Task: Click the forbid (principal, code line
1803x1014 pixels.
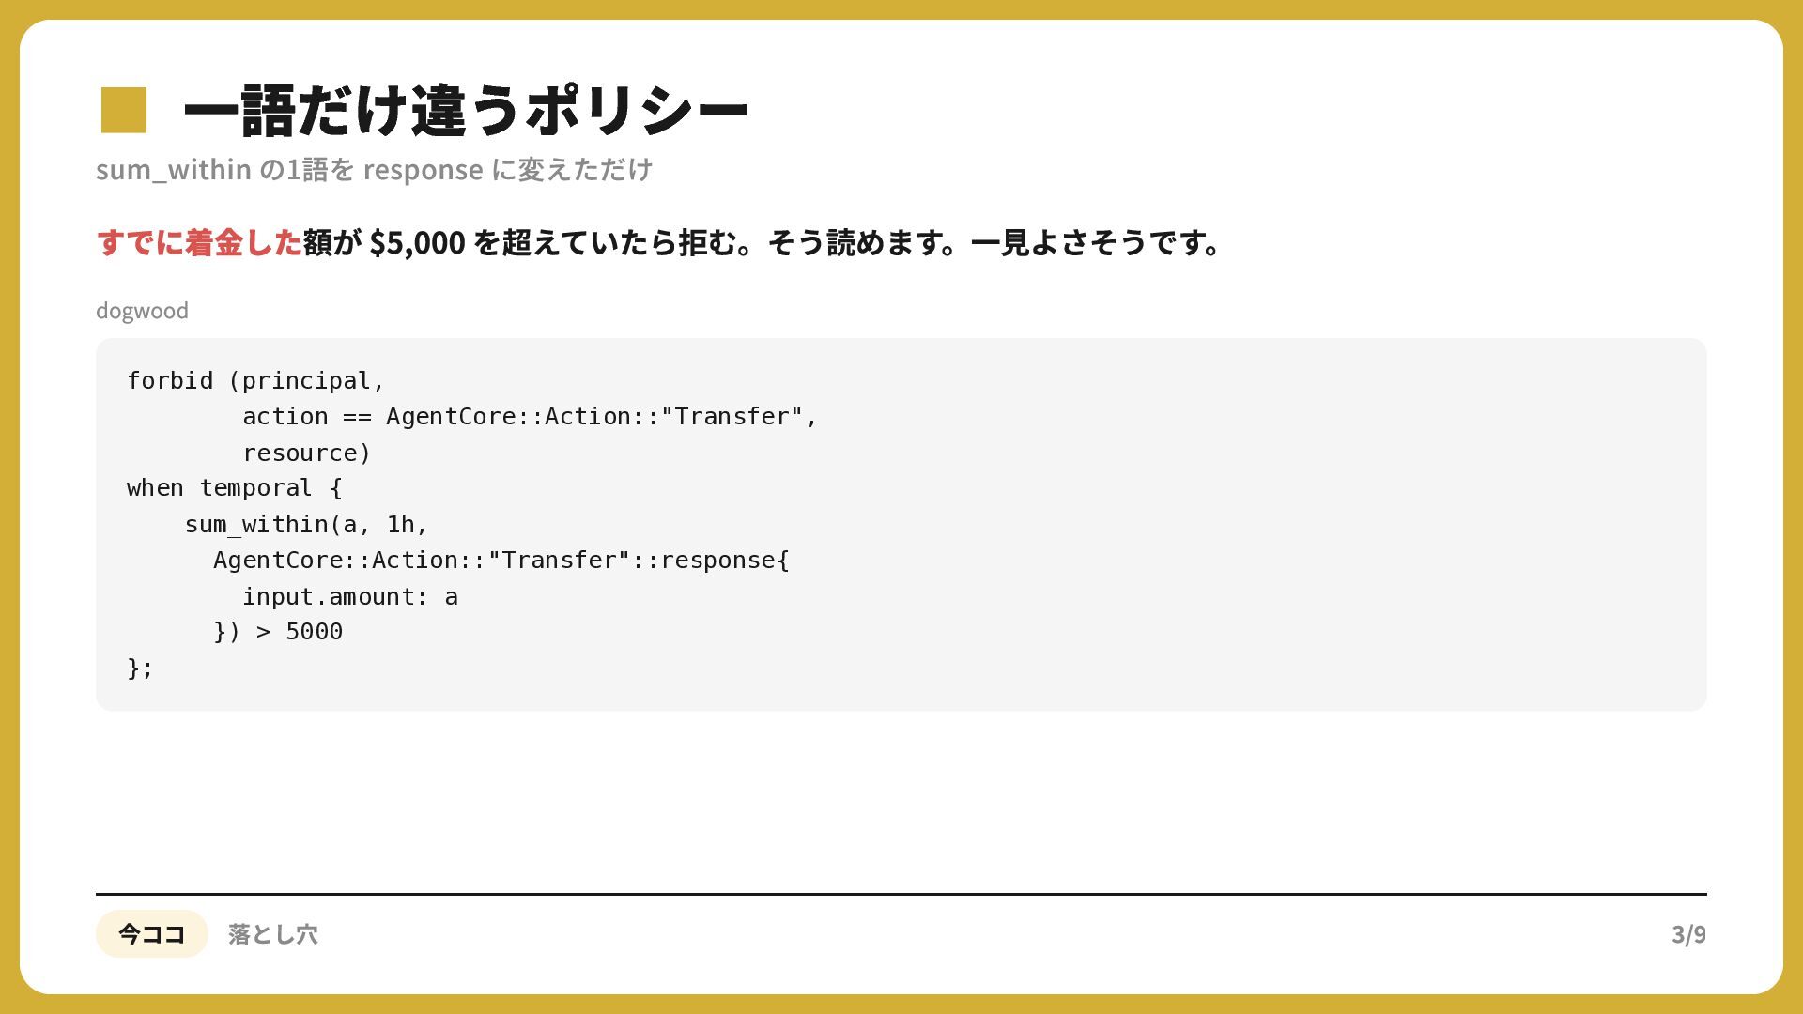Action: click(x=256, y=380)
